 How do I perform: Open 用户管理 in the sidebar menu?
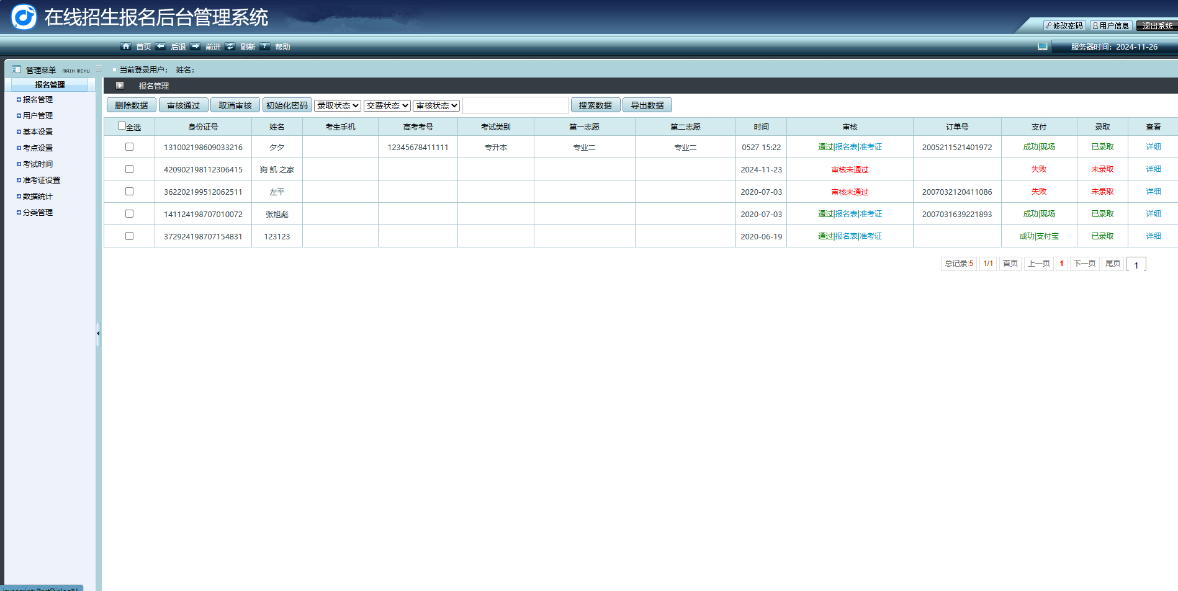(38, 115)
